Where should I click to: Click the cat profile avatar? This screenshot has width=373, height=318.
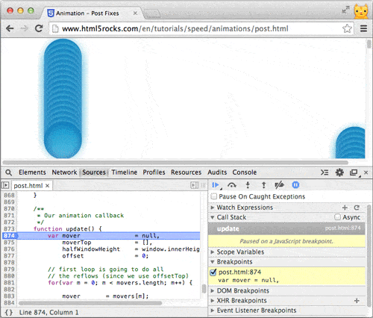[x=361, y=11]
